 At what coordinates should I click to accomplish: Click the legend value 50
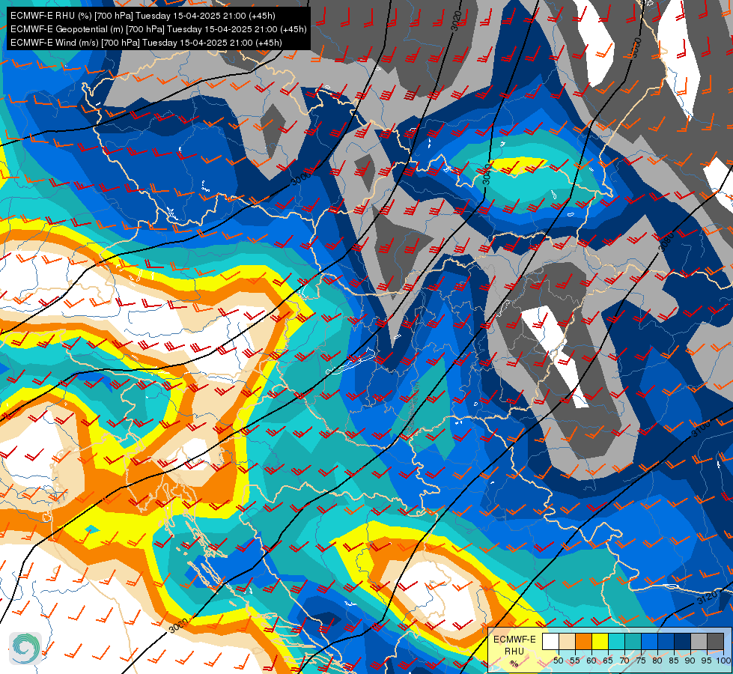pos(558,661)
